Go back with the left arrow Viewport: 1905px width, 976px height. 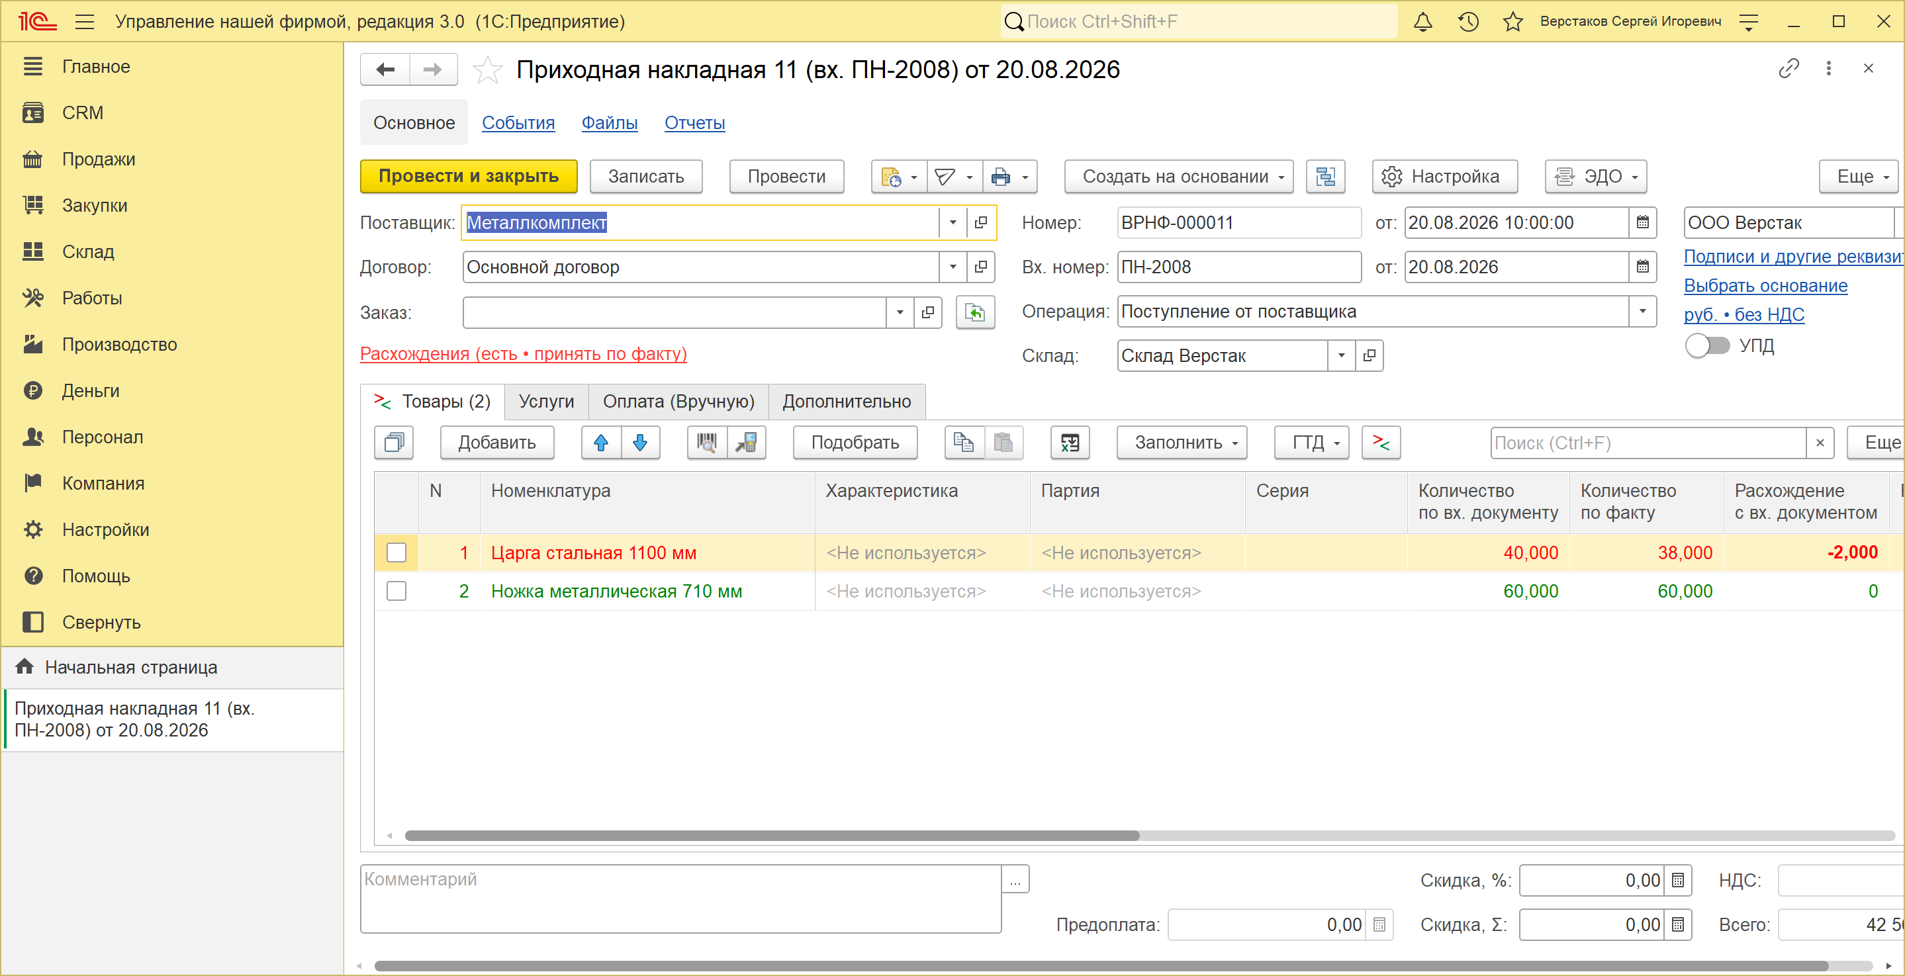[x=385, y=69]
